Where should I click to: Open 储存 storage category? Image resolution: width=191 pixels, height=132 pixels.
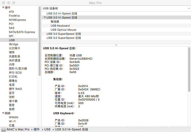coord(12,52)
